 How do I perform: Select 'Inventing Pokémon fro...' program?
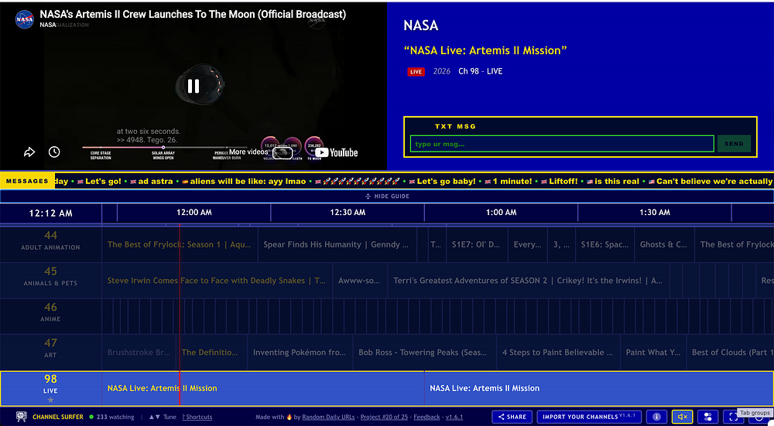point(300,353)
